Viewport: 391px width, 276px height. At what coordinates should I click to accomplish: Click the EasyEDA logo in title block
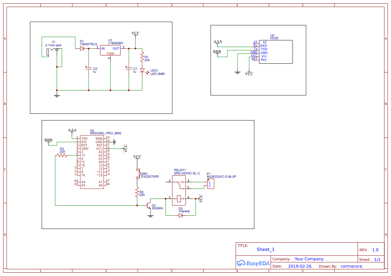[253, 263]
